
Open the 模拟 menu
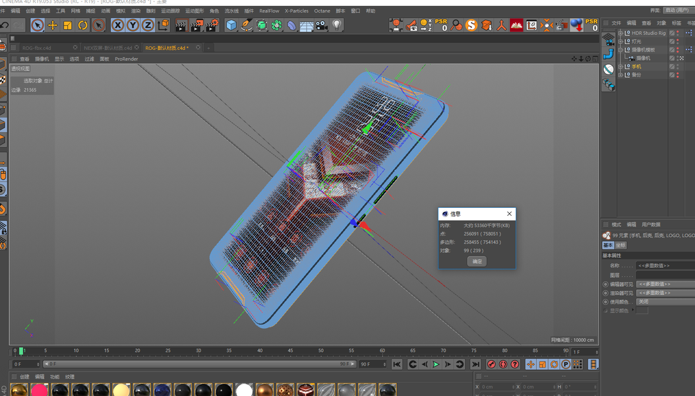click(x=121, y=11)
